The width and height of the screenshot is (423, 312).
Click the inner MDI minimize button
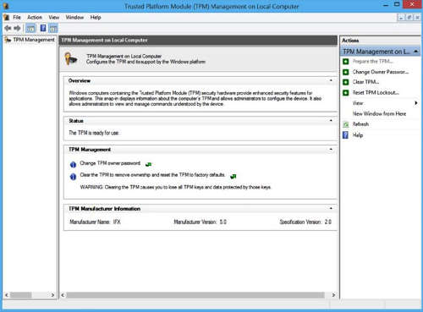[401, 18]
